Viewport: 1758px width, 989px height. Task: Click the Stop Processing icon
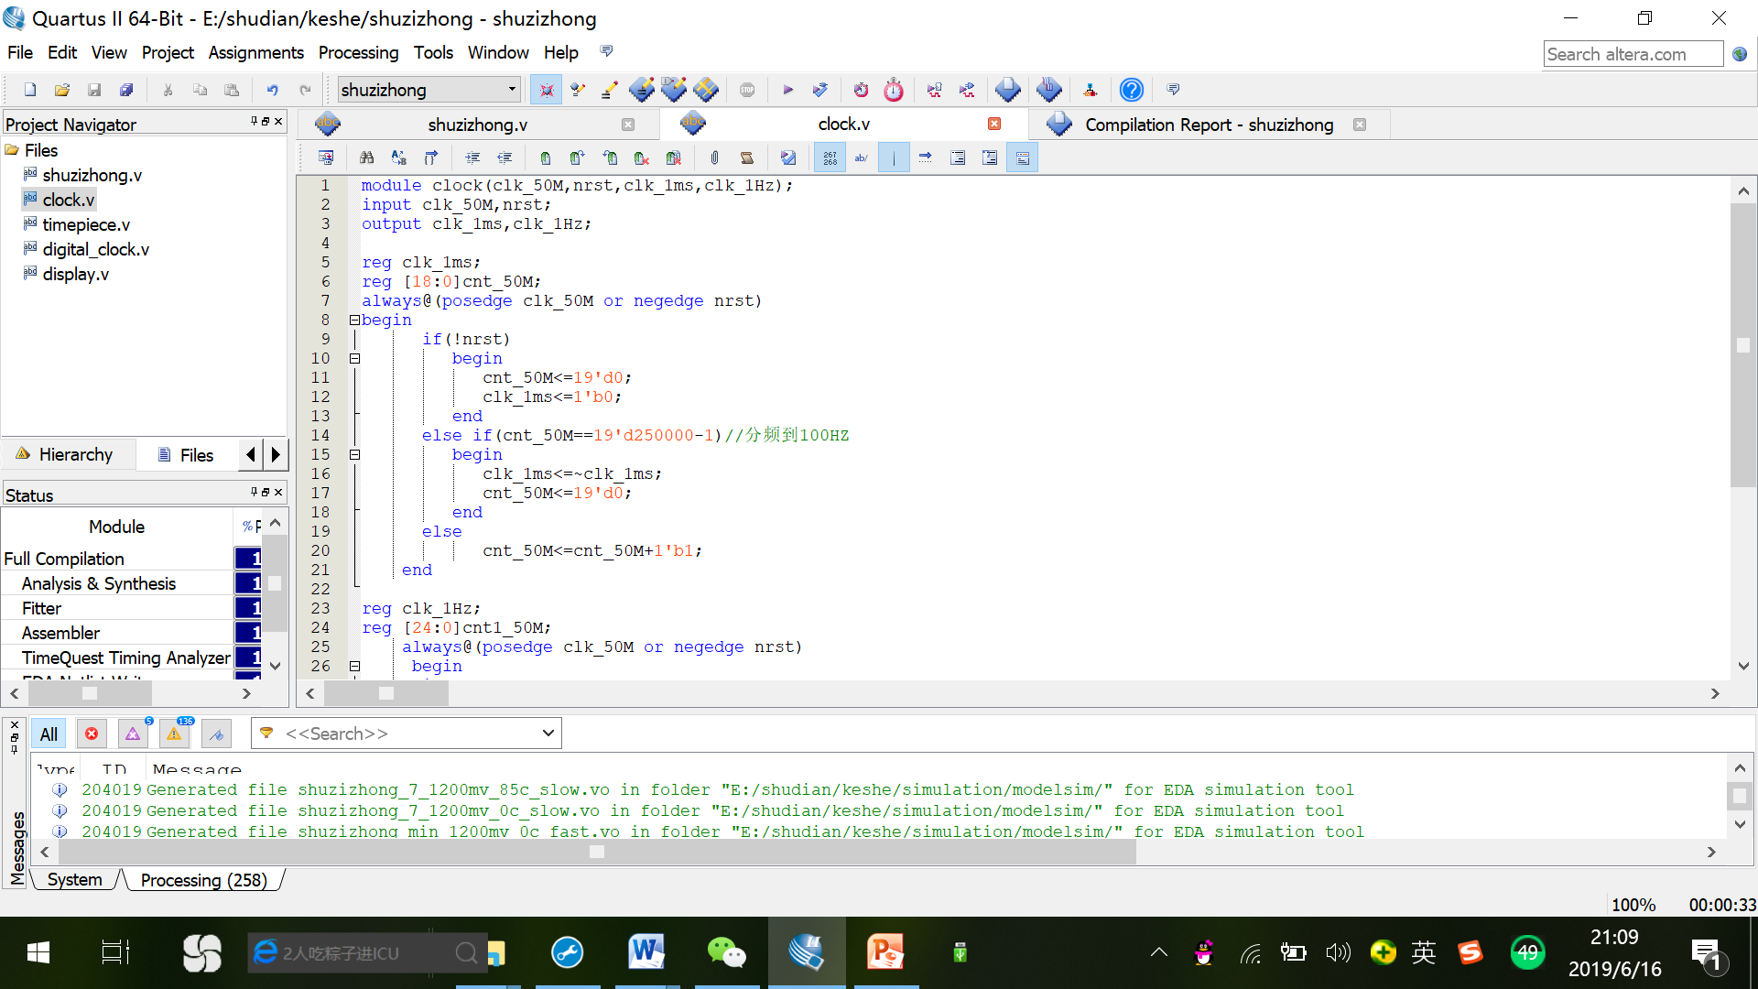coord(747,90)
